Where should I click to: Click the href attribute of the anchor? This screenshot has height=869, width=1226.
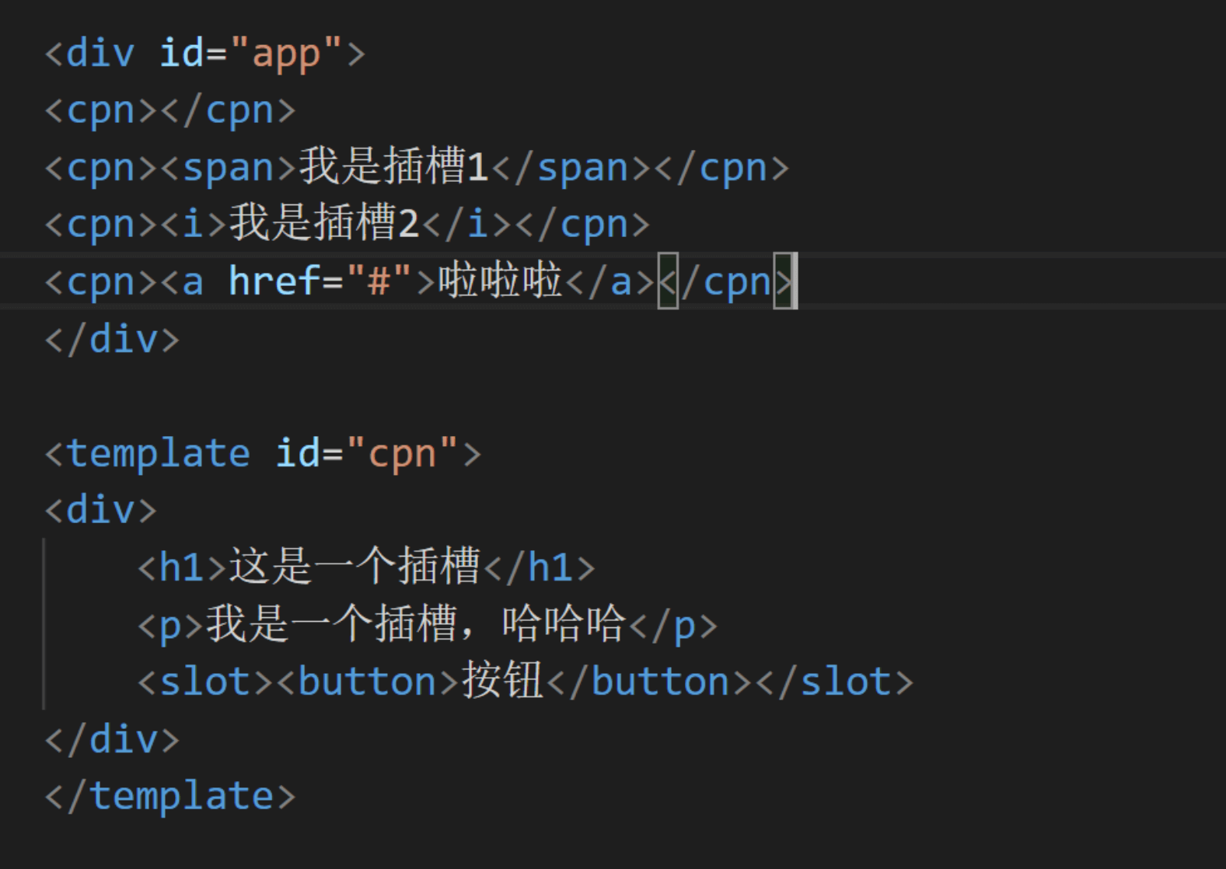pos(274,281)
